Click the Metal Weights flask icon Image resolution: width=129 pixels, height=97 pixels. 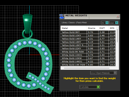click(62, 16)
